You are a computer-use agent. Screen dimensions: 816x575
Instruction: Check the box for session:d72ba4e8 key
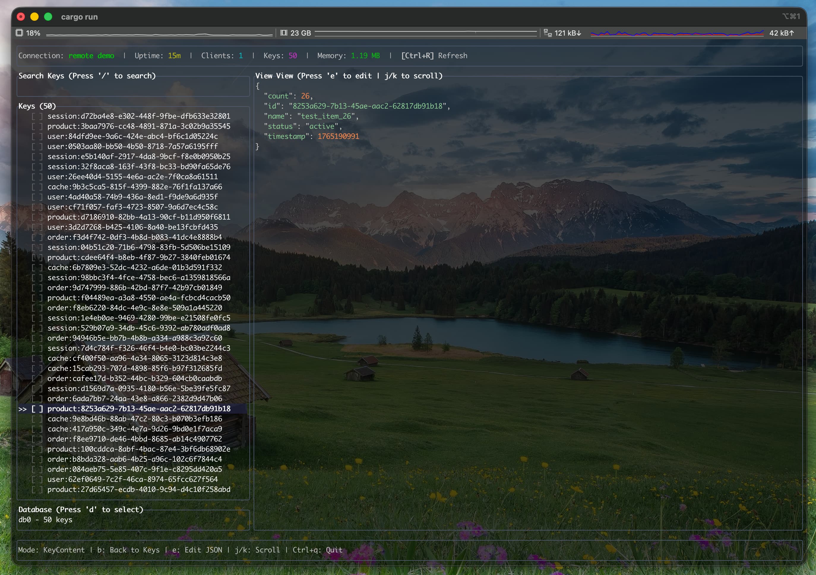pyautogui.click(x=37, y=116)
